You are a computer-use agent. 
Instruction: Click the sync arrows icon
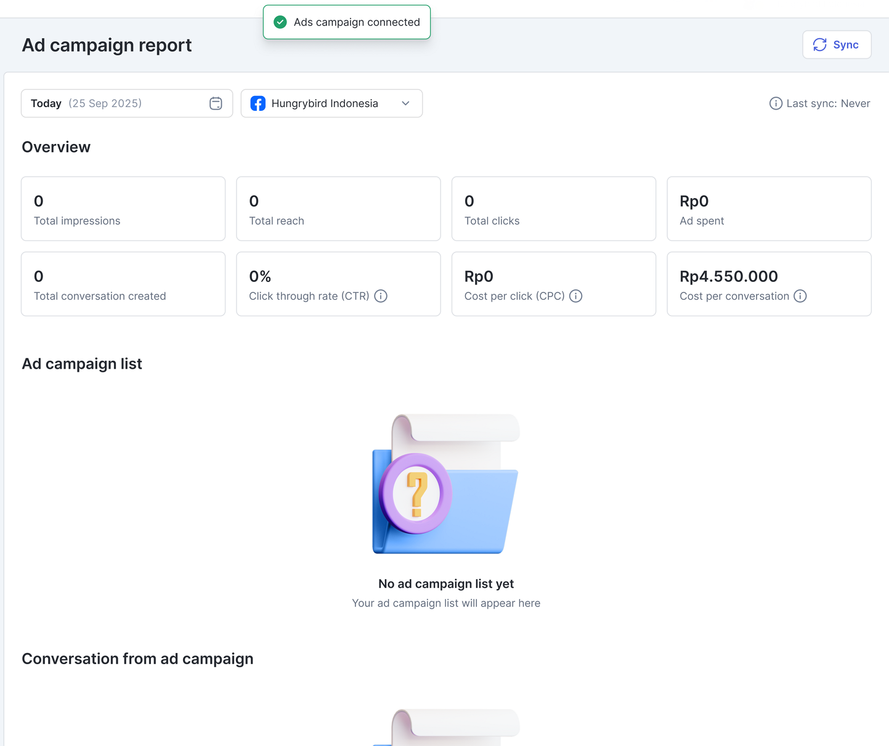(x=819, y=45)
